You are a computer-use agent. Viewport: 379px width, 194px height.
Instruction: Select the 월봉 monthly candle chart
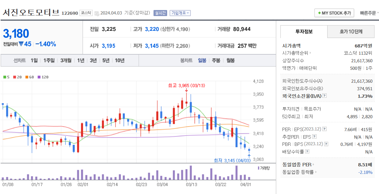230,60
